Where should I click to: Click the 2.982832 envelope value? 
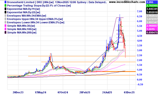pos(152,16)
